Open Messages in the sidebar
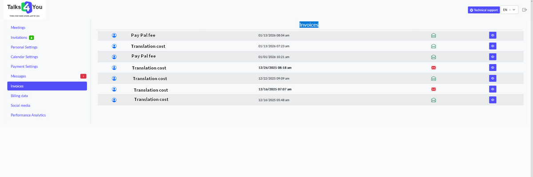 pos(18,76)
